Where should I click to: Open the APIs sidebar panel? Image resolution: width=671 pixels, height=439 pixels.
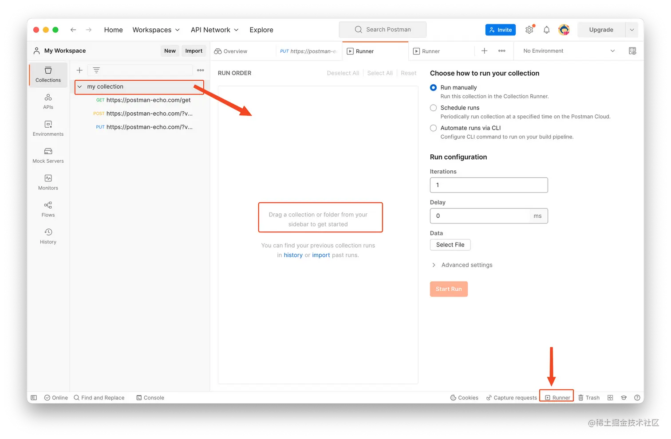(x=48, y=102)
